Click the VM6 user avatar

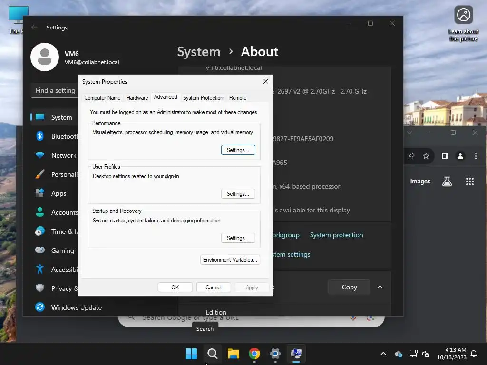point(45,57)
